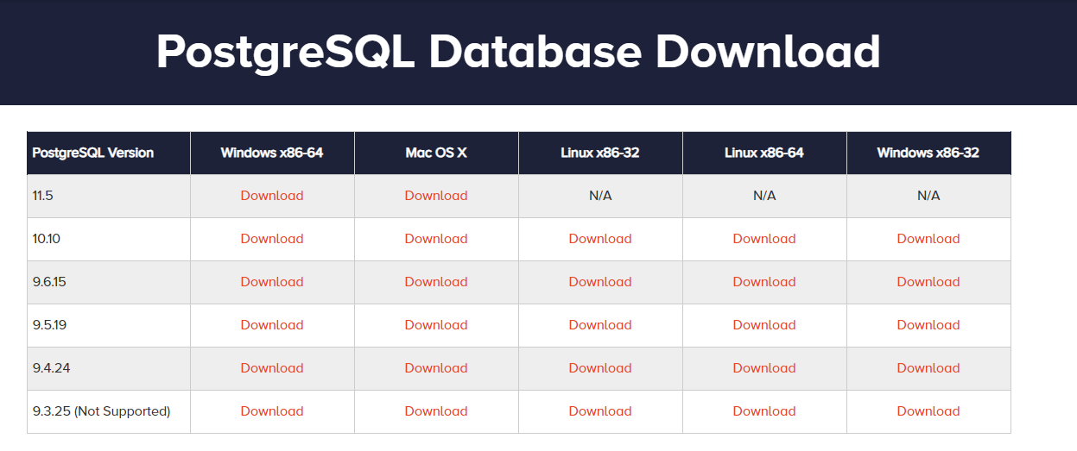Download 10.10 for Windows x86-32
Image resolution: width=1077 pixels, height=451 pixels.
928,239
